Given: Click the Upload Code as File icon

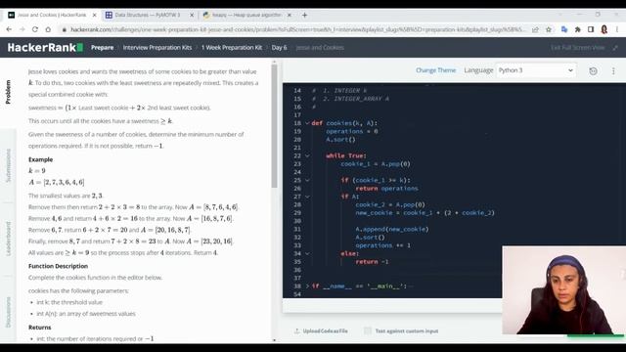Looking at the screenshot, I should tap(296, 330).
